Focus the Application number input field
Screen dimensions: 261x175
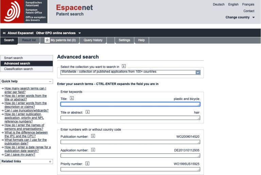[x=130, y=156]
